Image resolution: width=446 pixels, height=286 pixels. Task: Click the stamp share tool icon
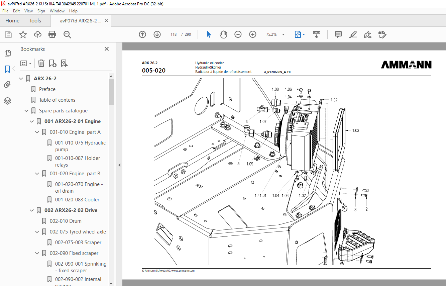(x=382, y=34)
